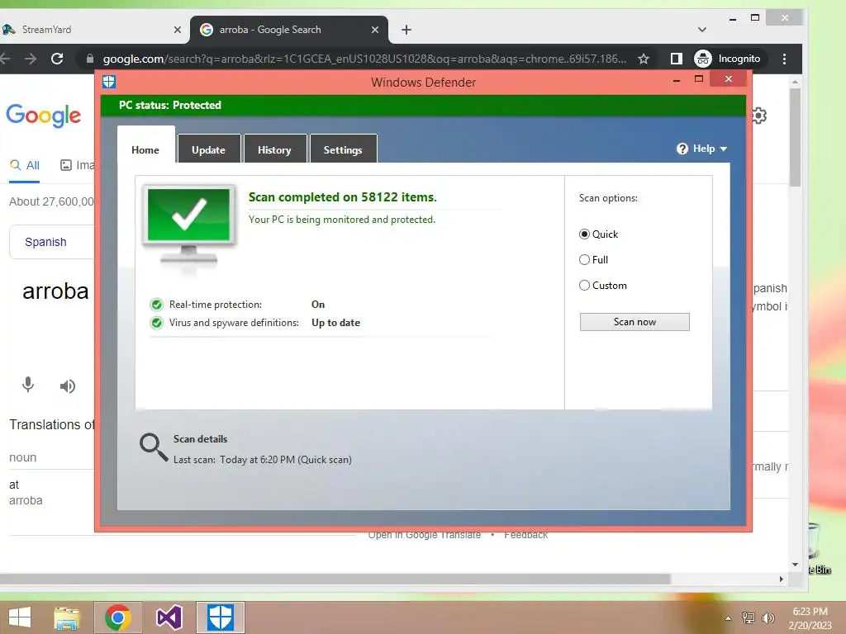Click the 'PC status: Protected' banner text
The image size is (846, 634).
click(170, 105)
